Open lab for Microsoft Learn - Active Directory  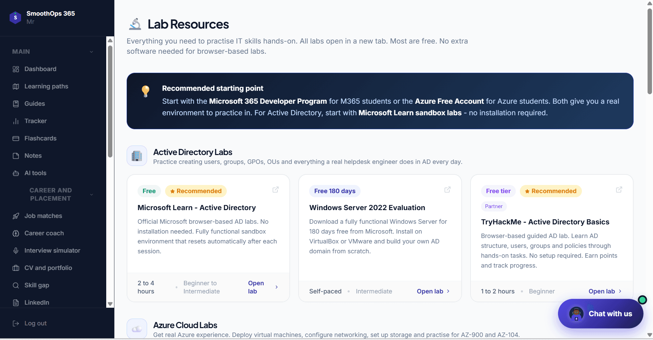pos(263,287)
